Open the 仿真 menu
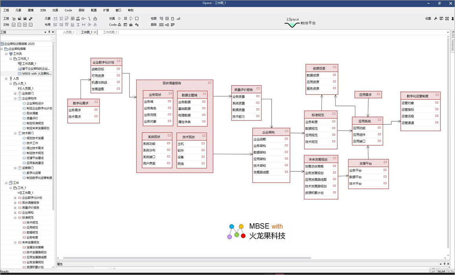 point(55,10)
